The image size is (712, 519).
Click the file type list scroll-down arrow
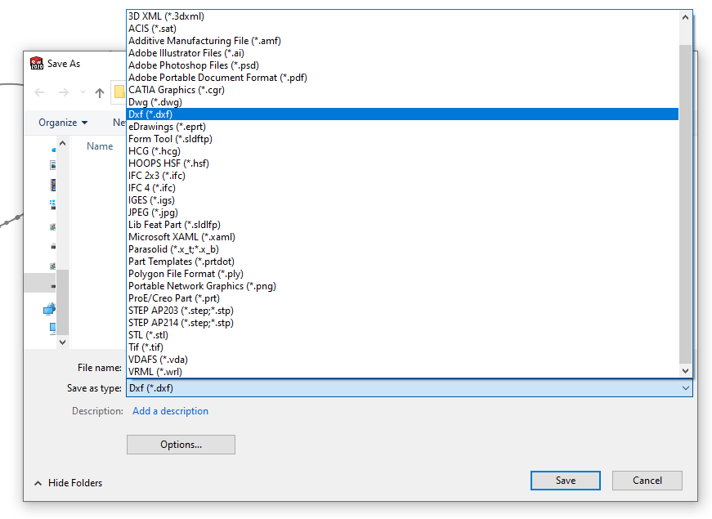click(685, 371)
